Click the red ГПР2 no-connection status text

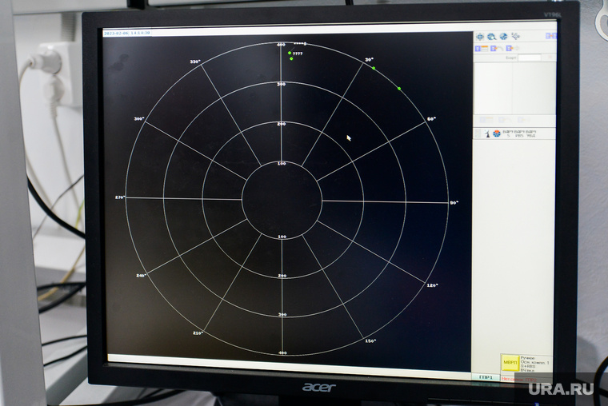519,379
